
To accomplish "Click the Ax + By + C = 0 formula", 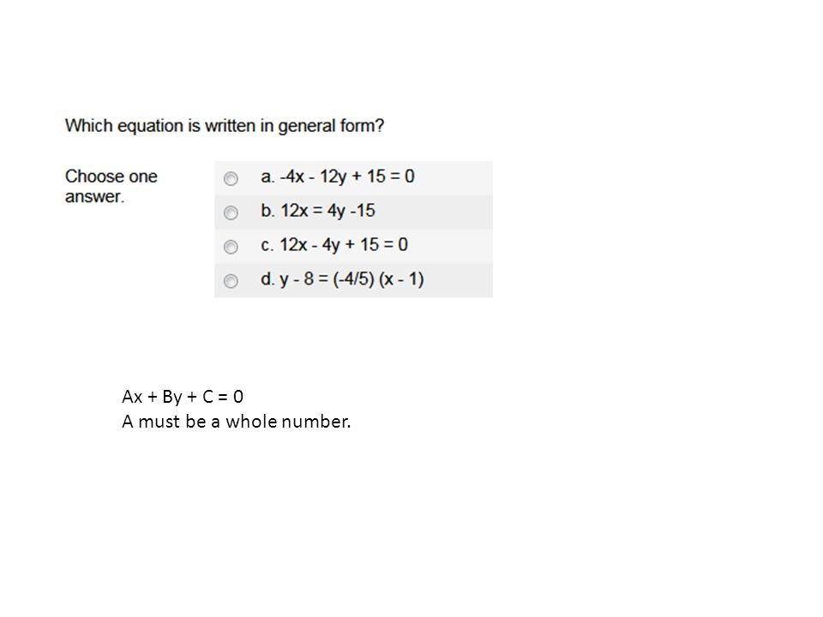I will pos(183,397).
